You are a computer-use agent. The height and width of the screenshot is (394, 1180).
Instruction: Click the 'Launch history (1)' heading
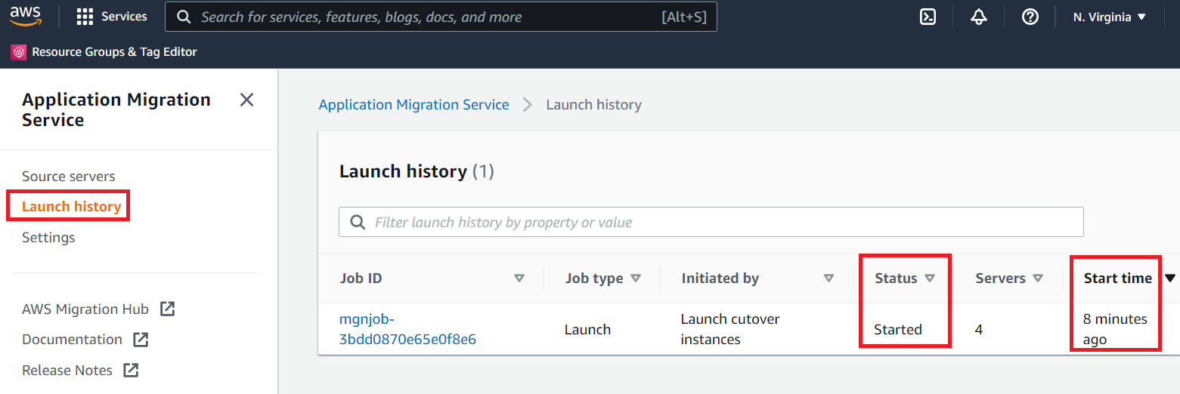coord(417,171)
